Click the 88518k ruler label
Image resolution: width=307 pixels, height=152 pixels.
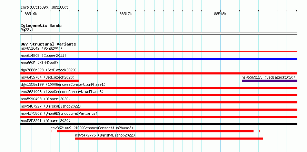(220, 14)
